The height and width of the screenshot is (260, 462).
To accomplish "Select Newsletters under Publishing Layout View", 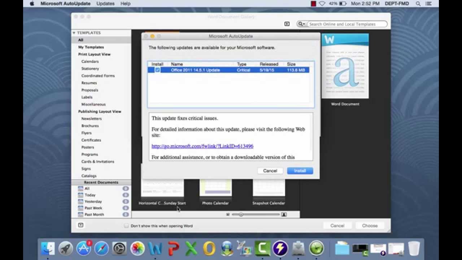I will pyautogui.click(x=91, y=119).
